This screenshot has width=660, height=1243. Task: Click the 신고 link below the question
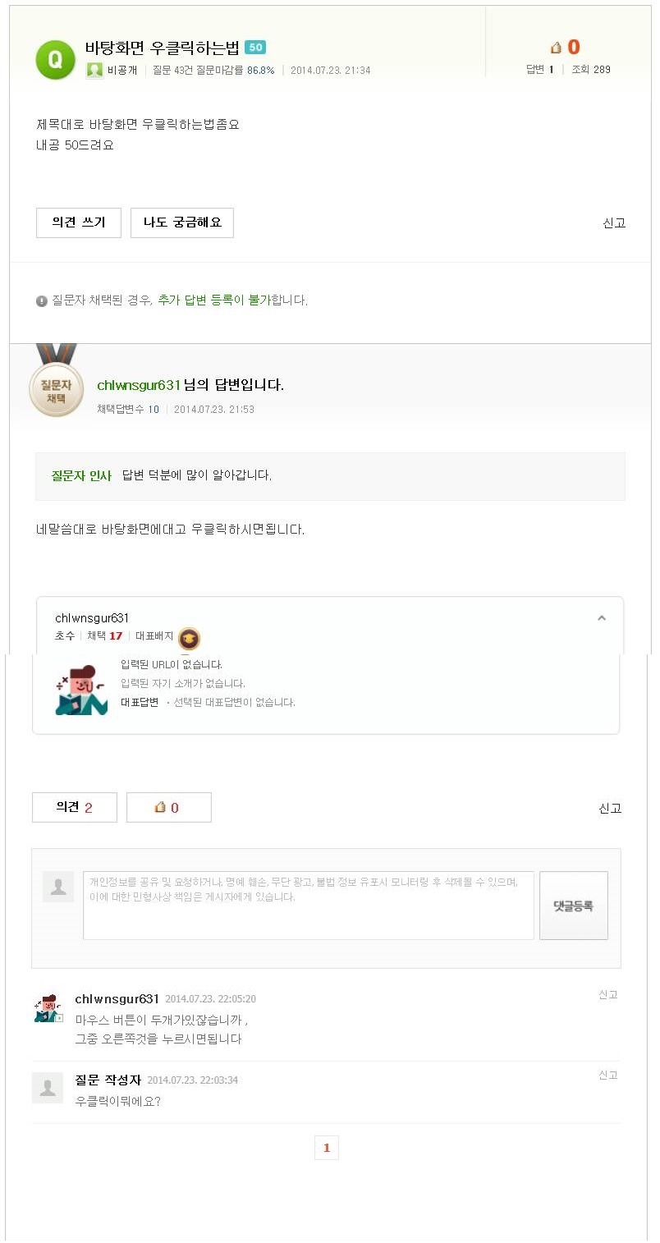coord(613,222)
